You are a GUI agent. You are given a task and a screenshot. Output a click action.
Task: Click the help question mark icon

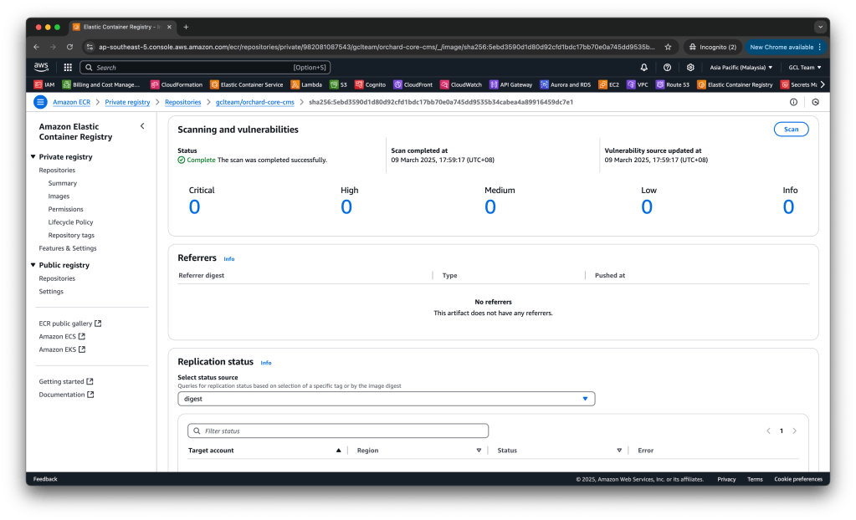667,67
